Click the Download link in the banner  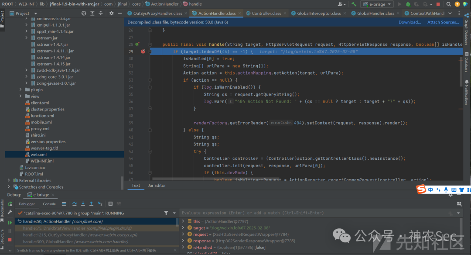click(x=410, y=22)
